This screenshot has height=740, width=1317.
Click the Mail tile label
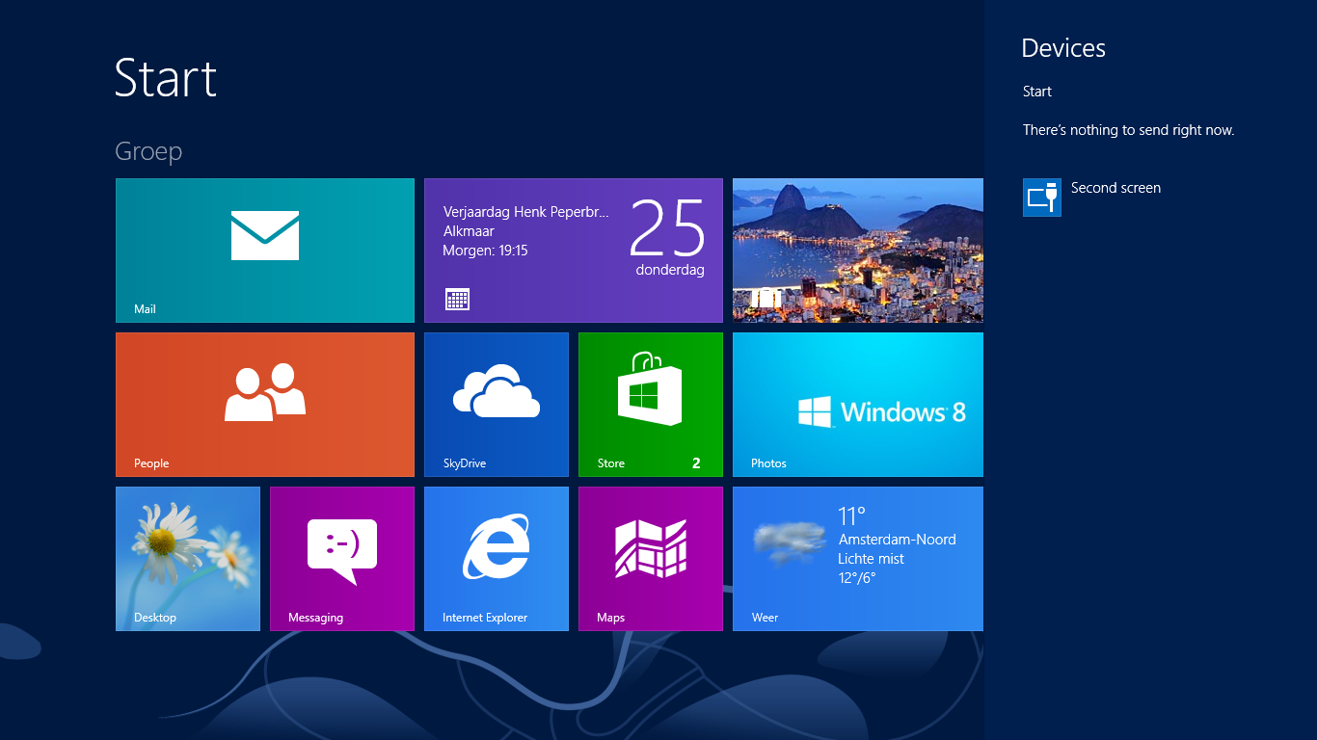pos(145,309)
